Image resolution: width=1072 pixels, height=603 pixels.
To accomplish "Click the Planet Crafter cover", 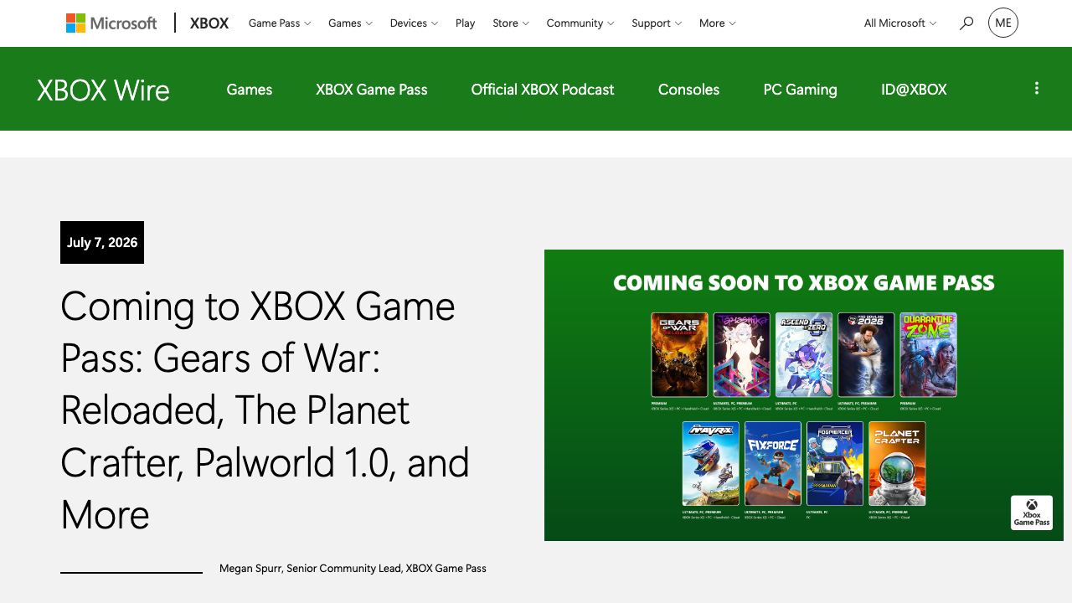I will point(897,464).
